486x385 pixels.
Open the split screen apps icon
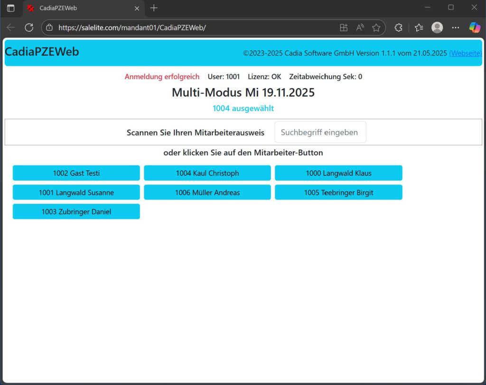344,27
